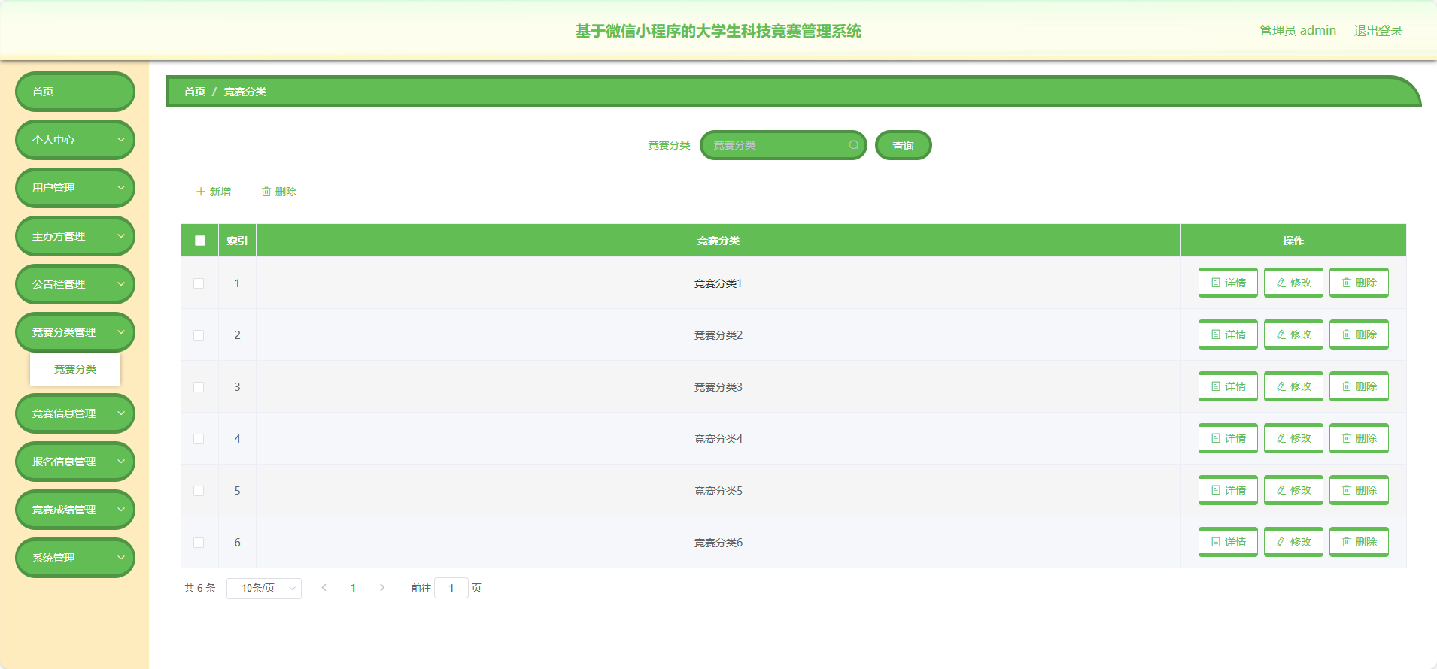View details of 竞赛分类3
The height and width of the screenshot is (669, 1437).
click(1228, 386)
